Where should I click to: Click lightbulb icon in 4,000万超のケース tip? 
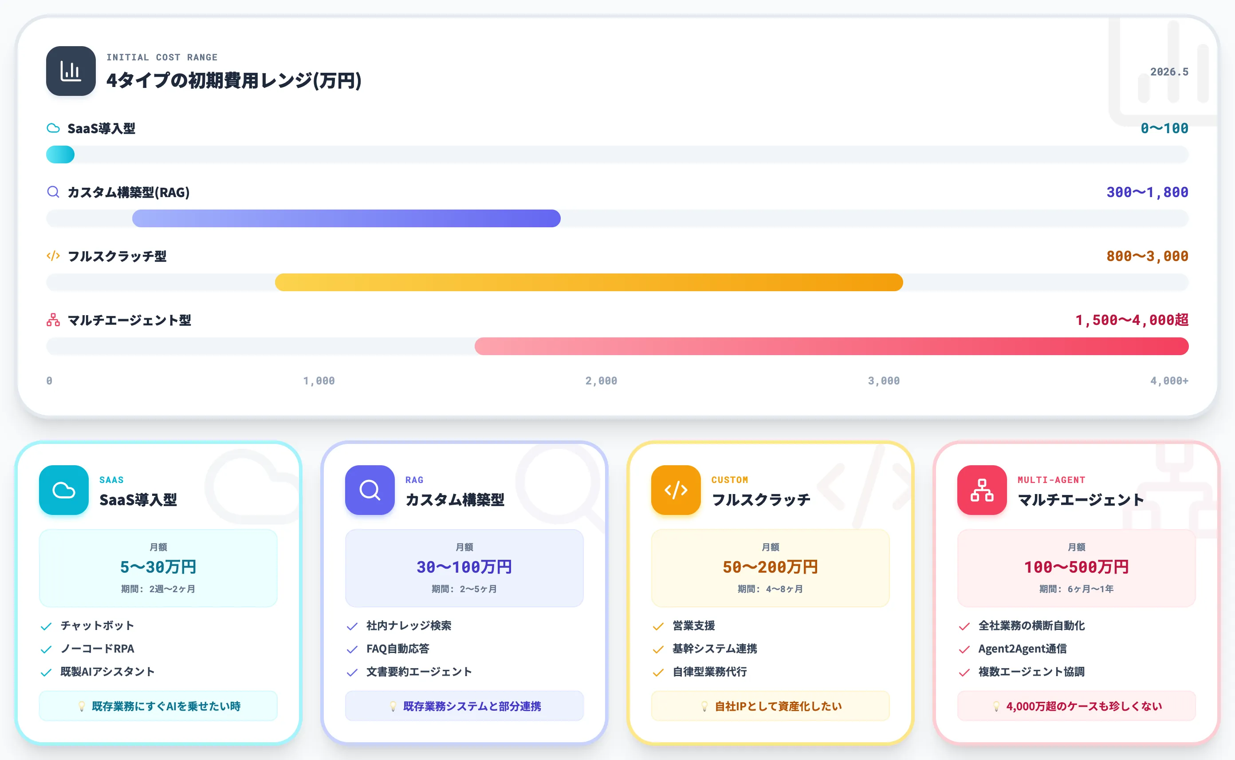coord(996,706)
